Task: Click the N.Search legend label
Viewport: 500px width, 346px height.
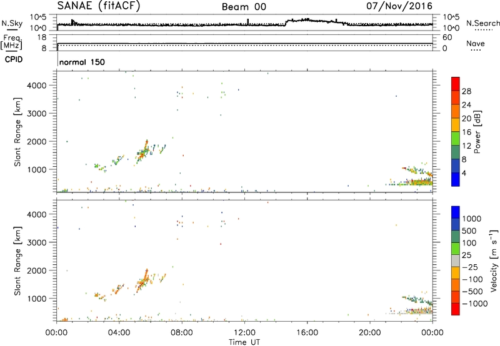Action: pyautogui.click(x=482, y=23)
